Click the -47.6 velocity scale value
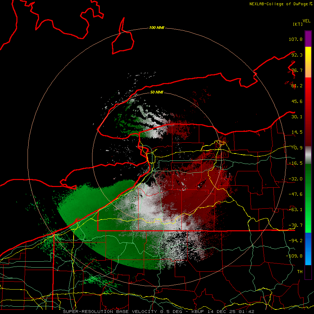 click(x=296, y=194)
